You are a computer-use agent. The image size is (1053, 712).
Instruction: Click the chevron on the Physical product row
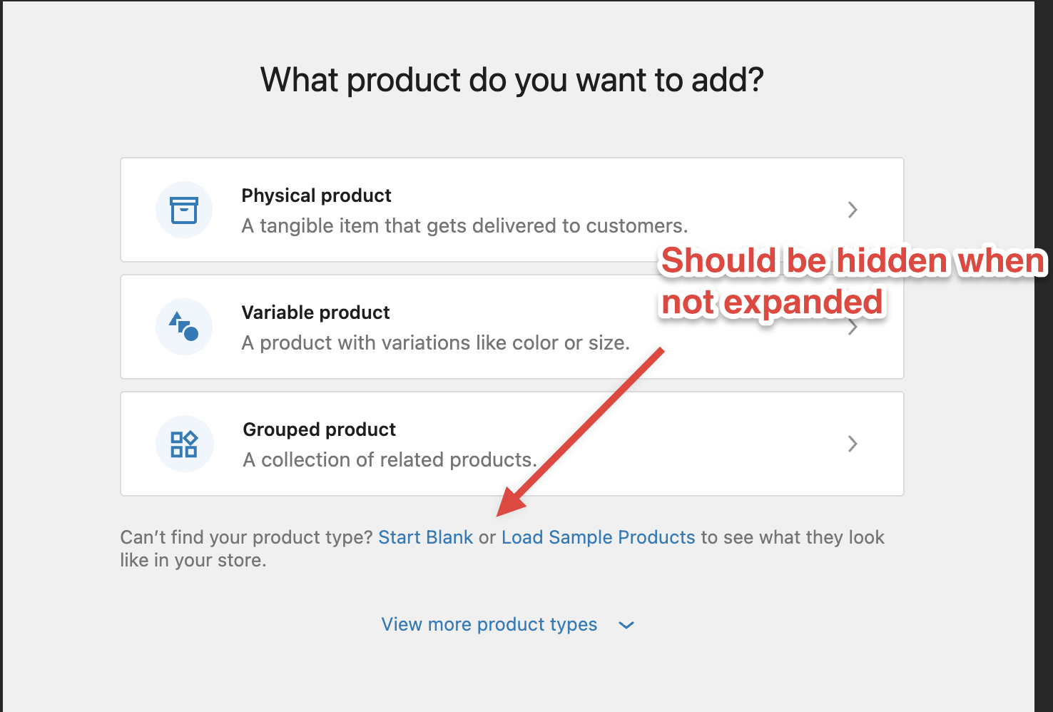(853, 210)
